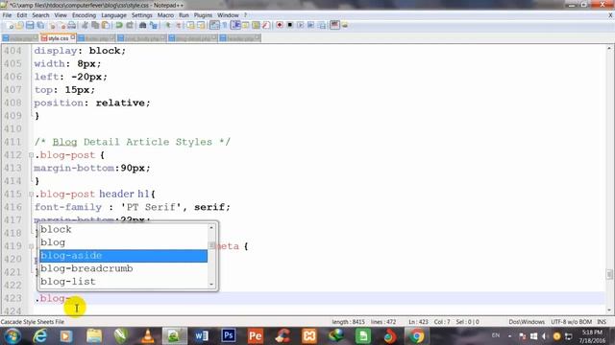The height and width of the screenshot is (345, 615).
Task: Toggle synchronize horizontal scrolling button
Action: (x=201, y=26)
